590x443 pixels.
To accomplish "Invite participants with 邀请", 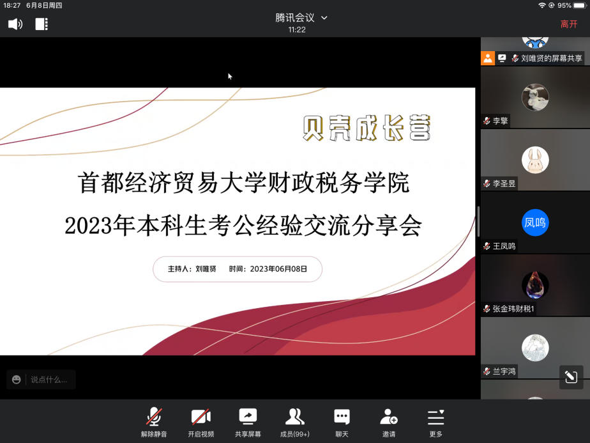I will (389, 423).
